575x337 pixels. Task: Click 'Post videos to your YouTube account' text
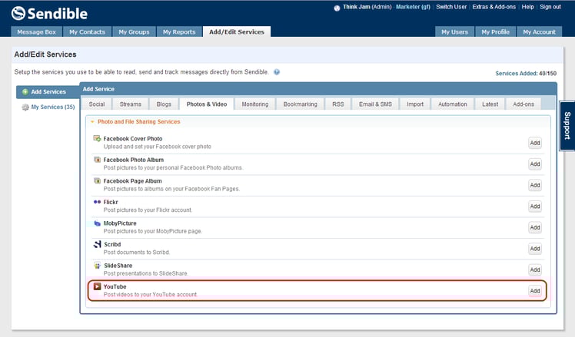151,295
